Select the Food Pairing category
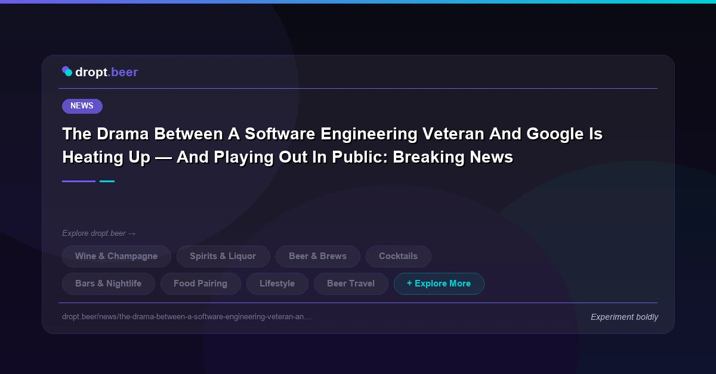716x374 pixels. tap(200, 283)
